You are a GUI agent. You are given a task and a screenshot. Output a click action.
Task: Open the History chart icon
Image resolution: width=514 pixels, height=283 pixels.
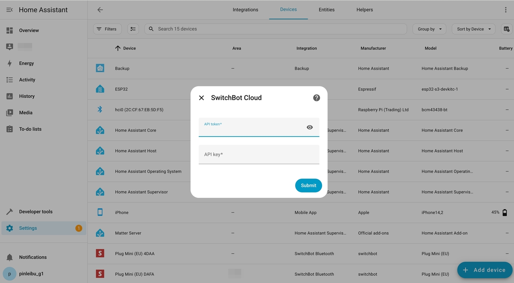point(10,96)
